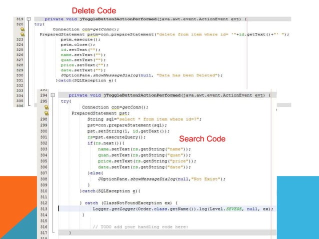Click the '// TODO add your handling code here:' comment

[x=140, y=227]
